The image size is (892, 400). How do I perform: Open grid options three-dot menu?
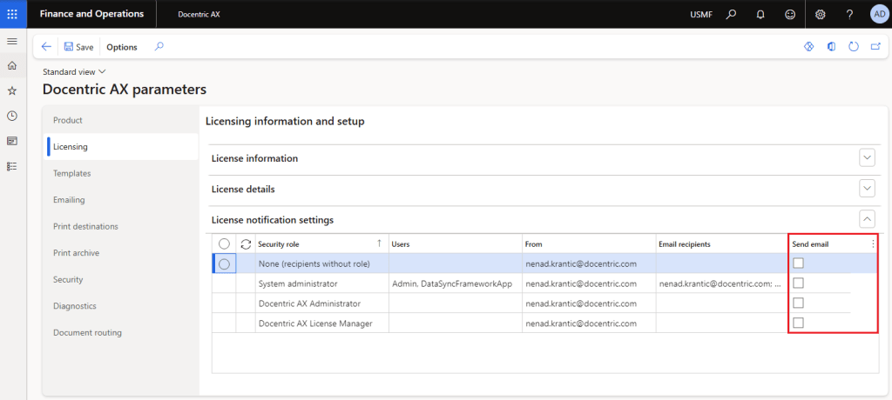(x=873, y=243)
